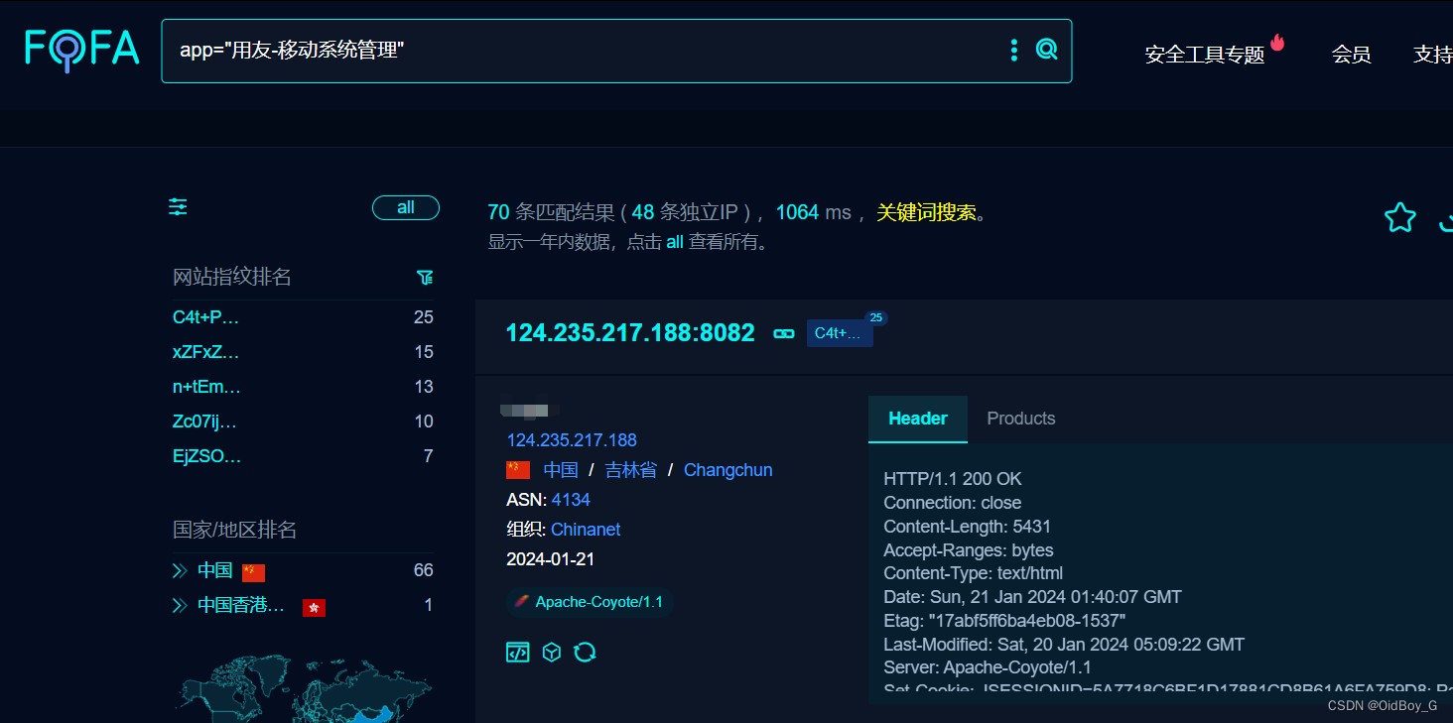Open fingerprint entry C4t+P... in sidebar
Screen dimensions: 1453x723
206,316
